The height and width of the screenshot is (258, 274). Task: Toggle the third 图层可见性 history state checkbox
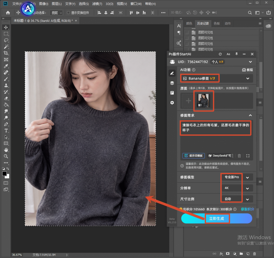coord(187,44)
